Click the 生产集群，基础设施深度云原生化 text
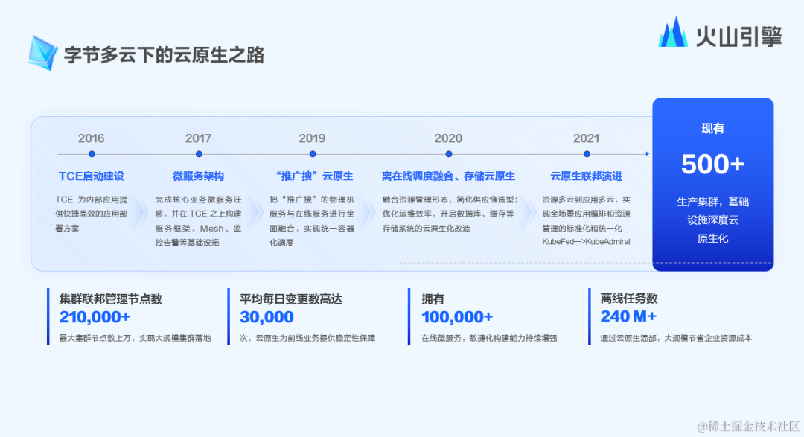 click(x=712, y=220)
